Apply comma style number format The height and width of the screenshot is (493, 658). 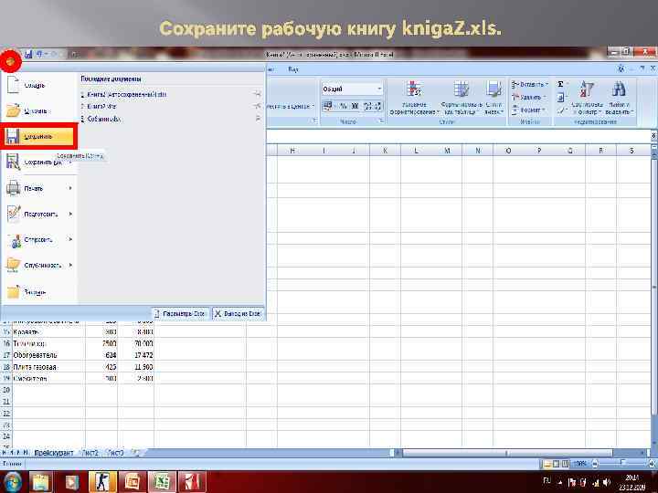(x=355, y=106)
